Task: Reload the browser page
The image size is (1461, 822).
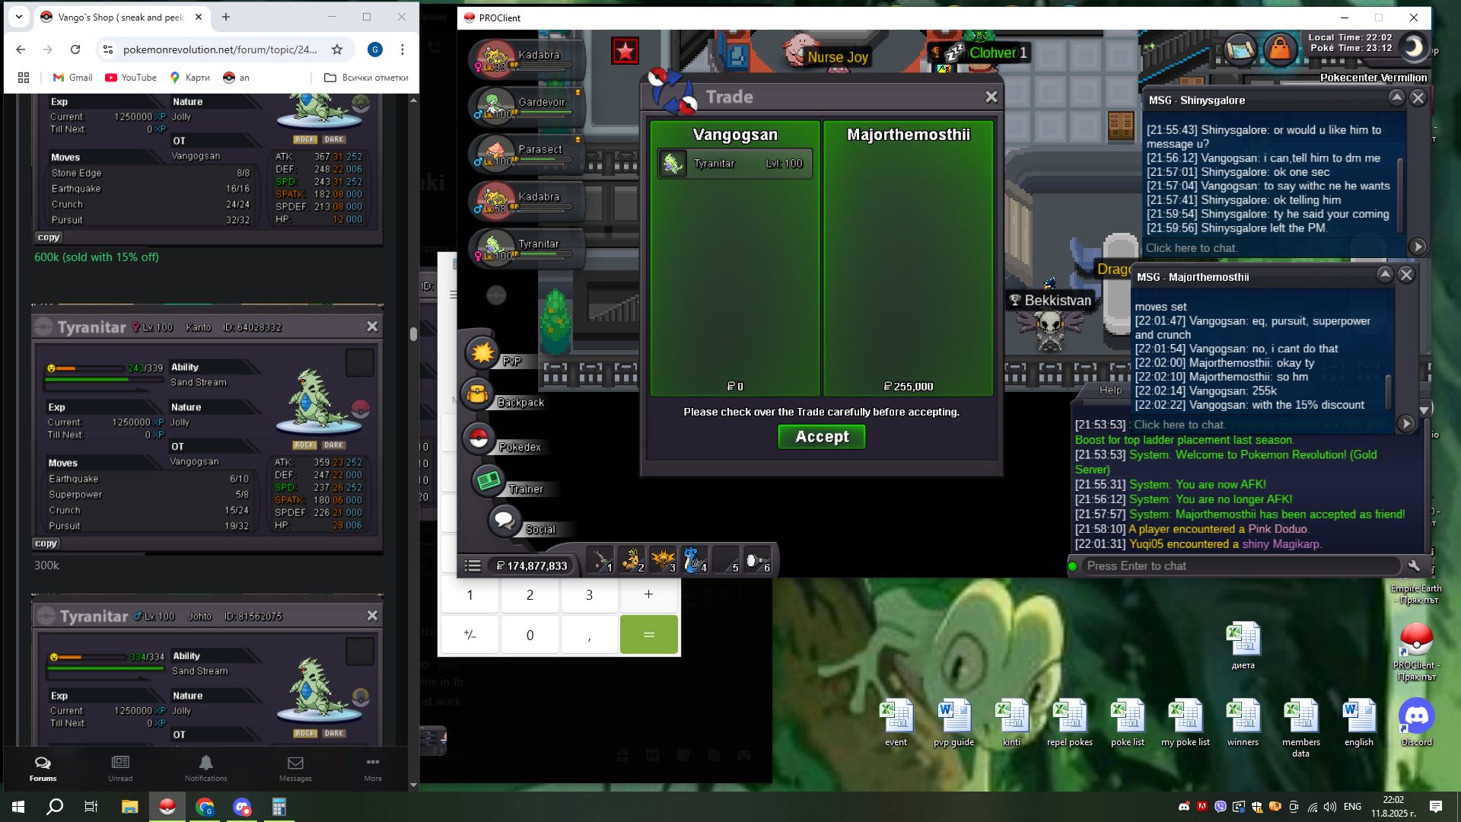Action: [x=75, y=49]
